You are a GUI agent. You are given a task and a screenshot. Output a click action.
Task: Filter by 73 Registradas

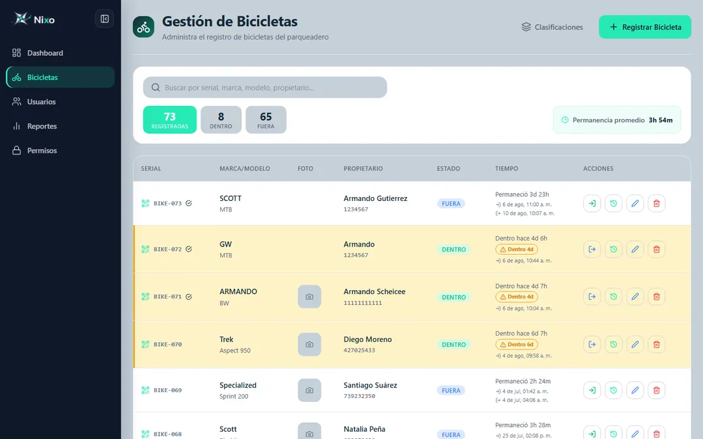pos(170,120)
